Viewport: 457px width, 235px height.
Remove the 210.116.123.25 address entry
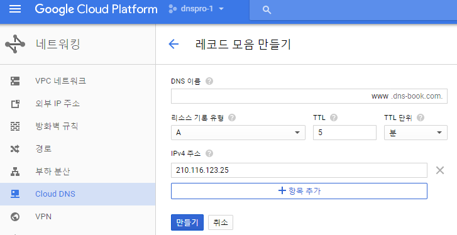point(440,170)
